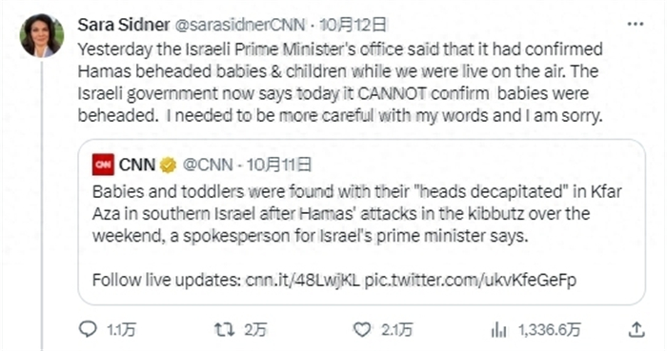
Task: Click the Sara Sidner display name
Action: 123,25
